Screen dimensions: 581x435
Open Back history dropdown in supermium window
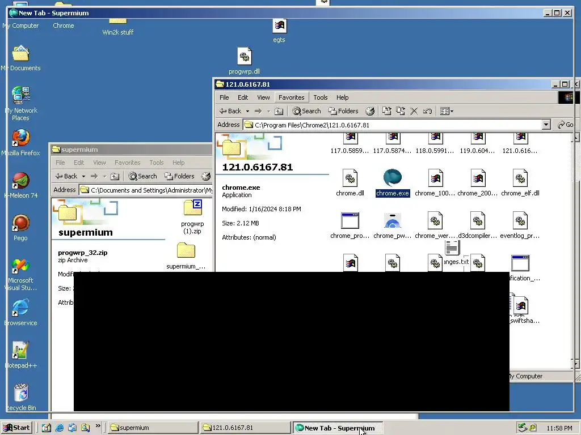[84, 176]
